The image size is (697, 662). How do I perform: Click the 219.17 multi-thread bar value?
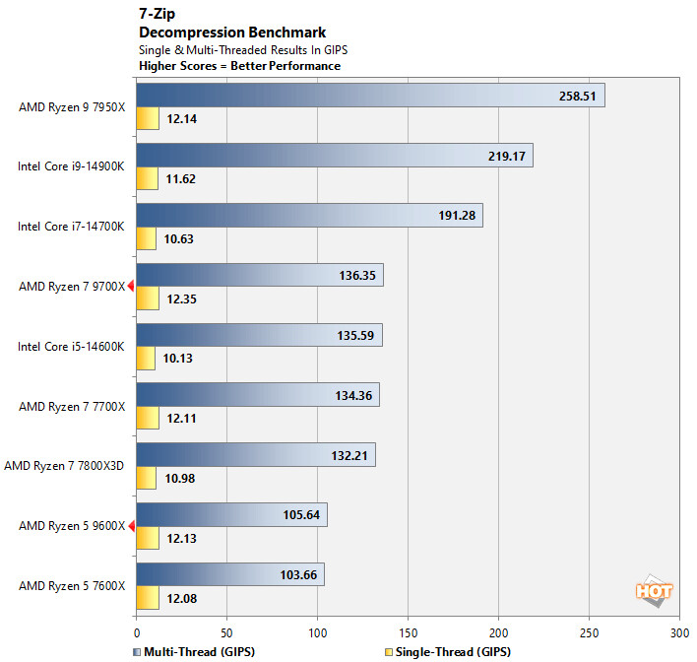[x=507, y=157]
